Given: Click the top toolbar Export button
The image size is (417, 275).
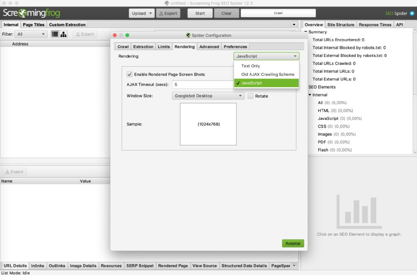Looking at the screenshot, I should (x=168, y=13).
